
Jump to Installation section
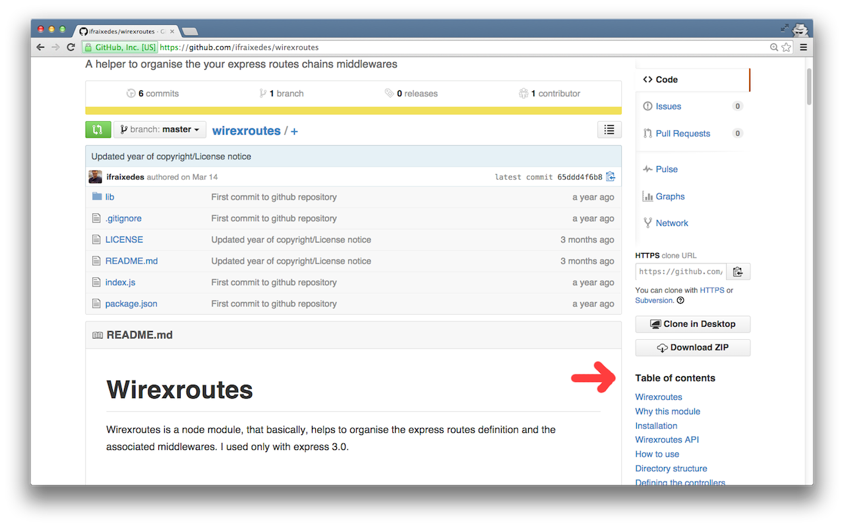click(656, 426)
